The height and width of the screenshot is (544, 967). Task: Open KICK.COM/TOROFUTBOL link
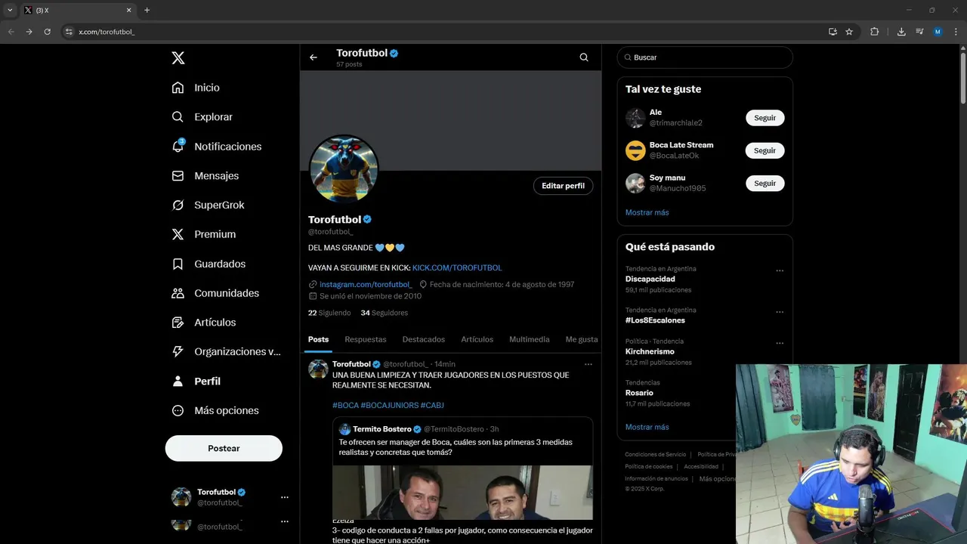click(457, 267)
